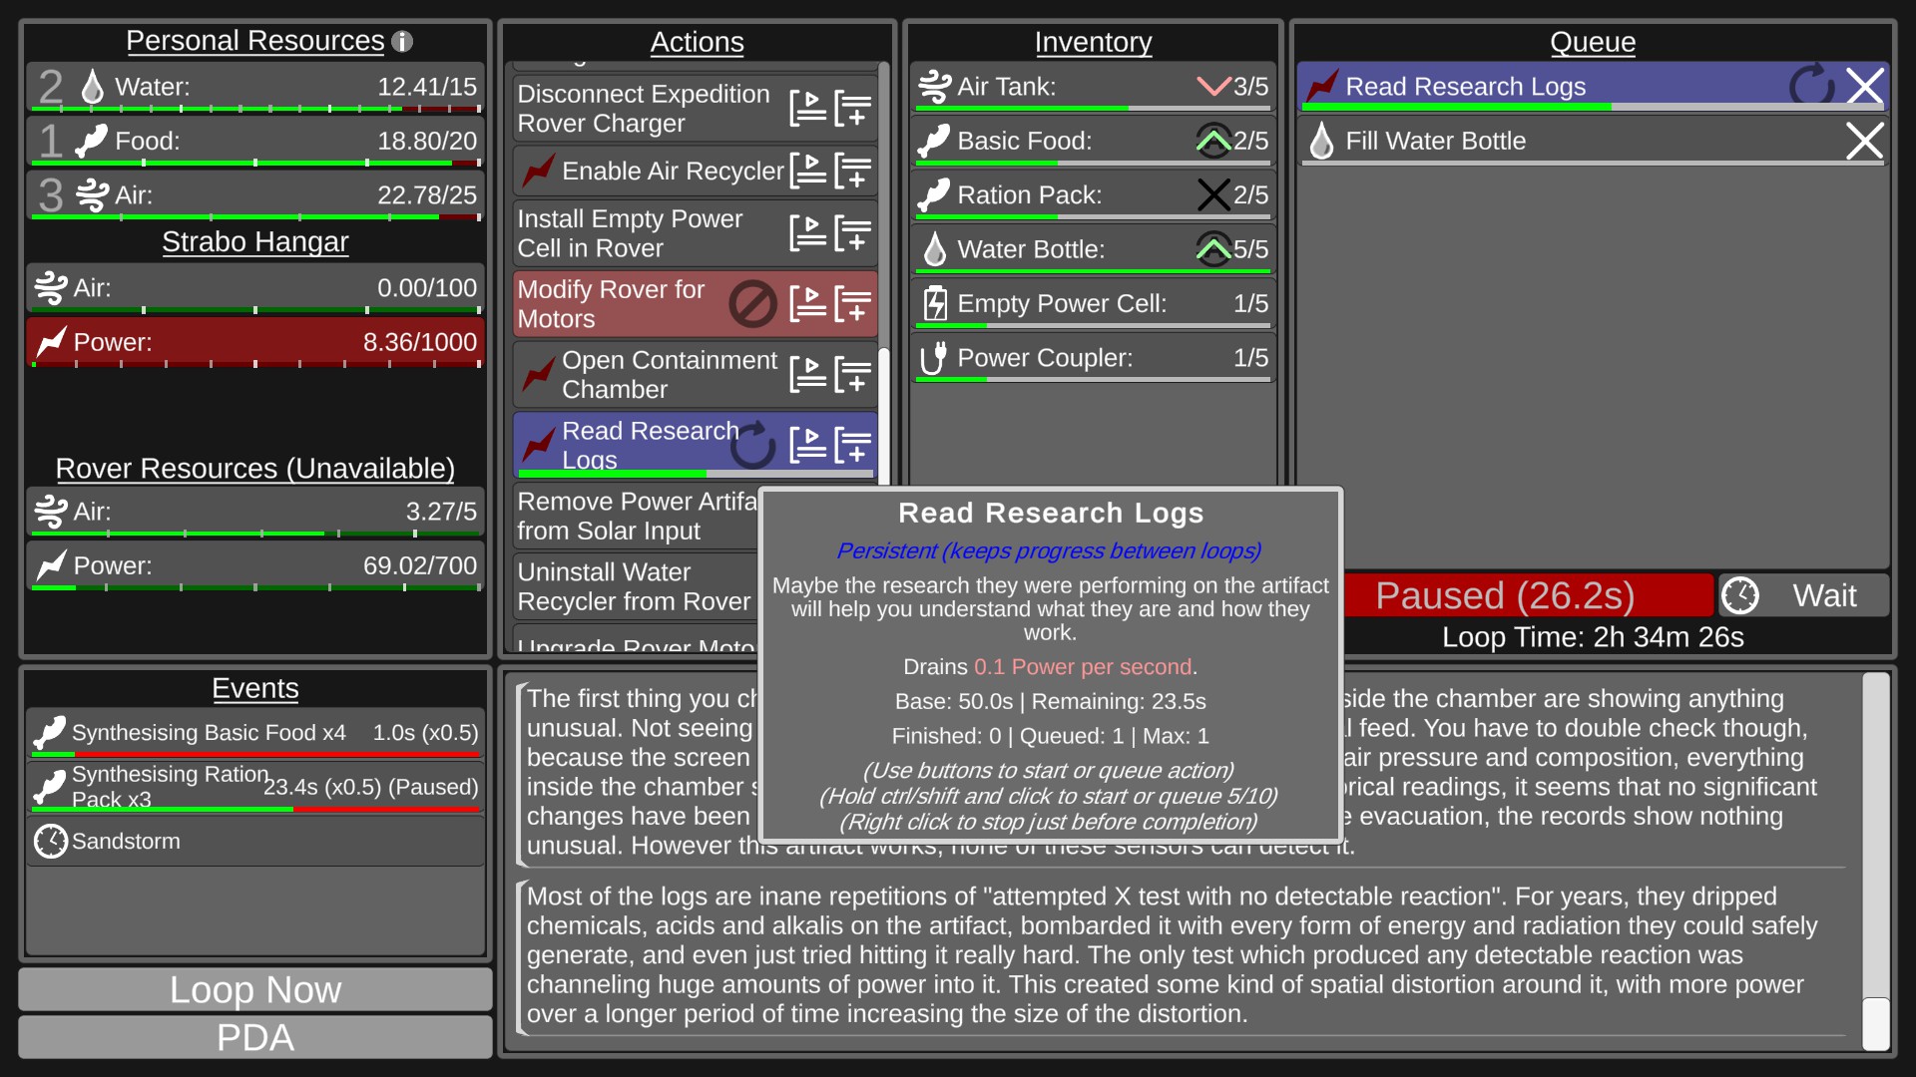Click Read Research Logs progress bar in queue

(x=1595, y=106)
